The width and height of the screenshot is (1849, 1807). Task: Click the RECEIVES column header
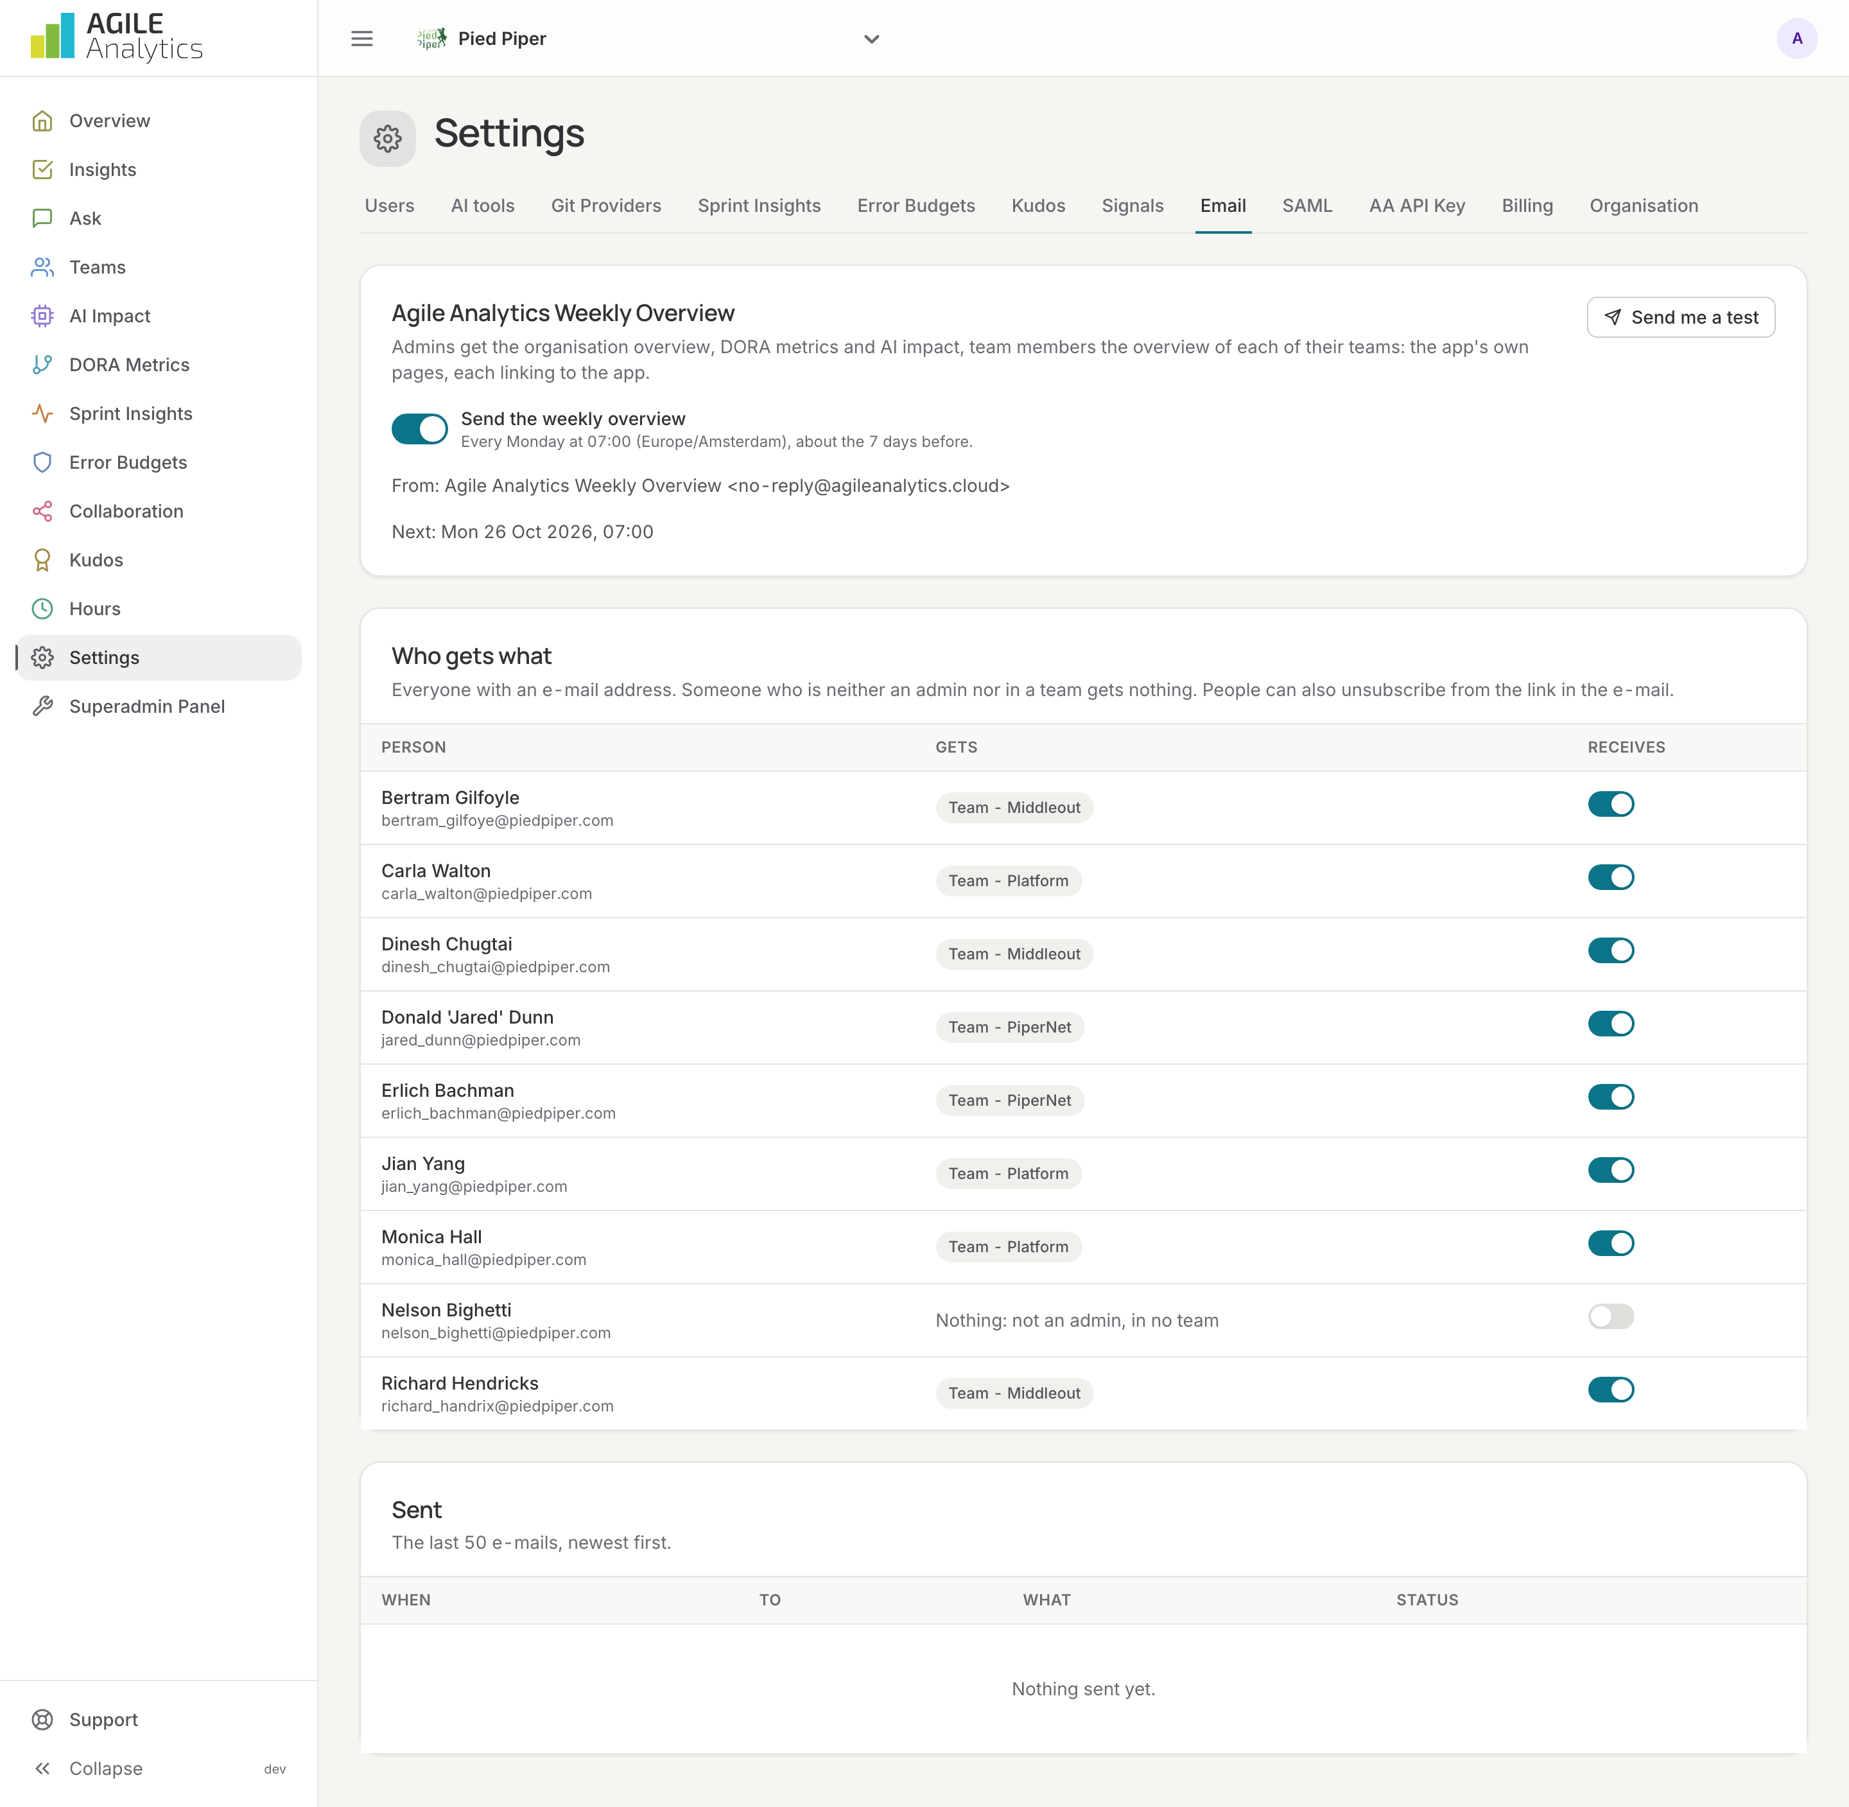pyautogui.click(x=1626, y=748)
